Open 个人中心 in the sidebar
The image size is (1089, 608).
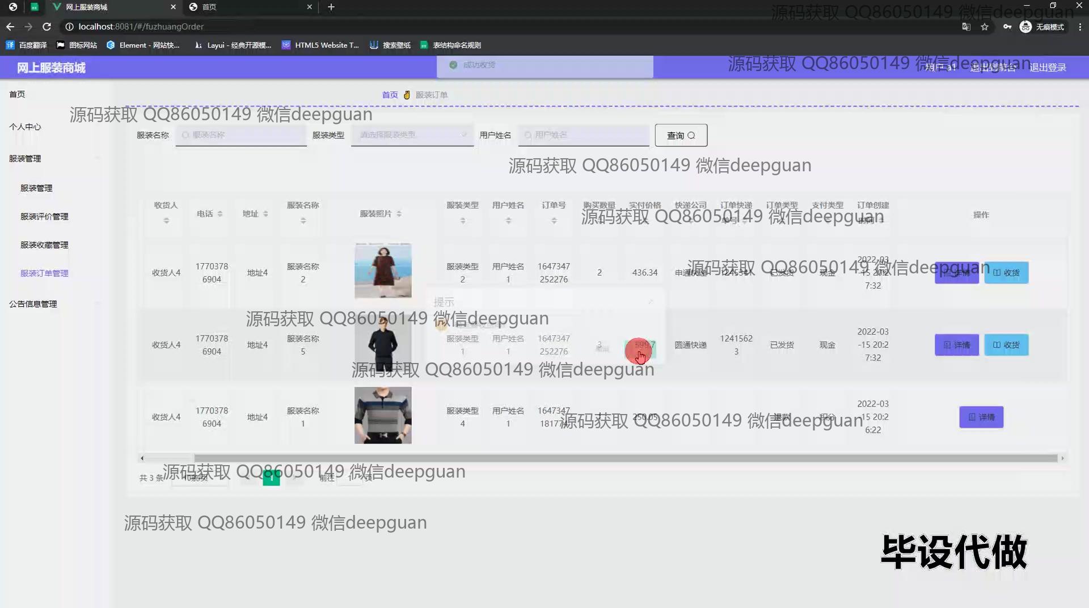25,126
